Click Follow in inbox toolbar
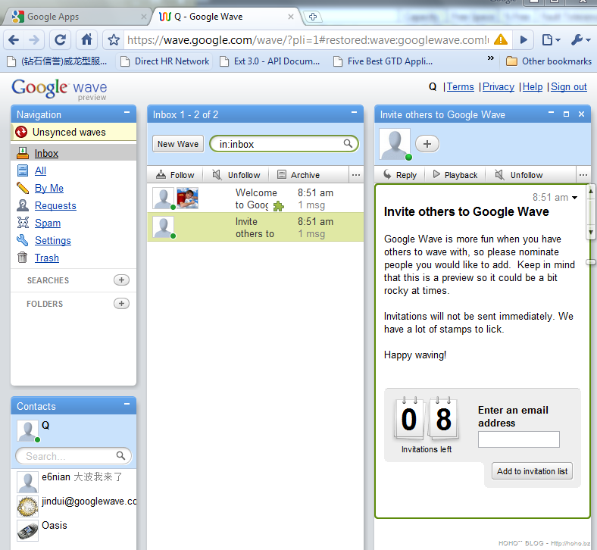This screenshot has height=550, width=597. click(x=175, y=175)
